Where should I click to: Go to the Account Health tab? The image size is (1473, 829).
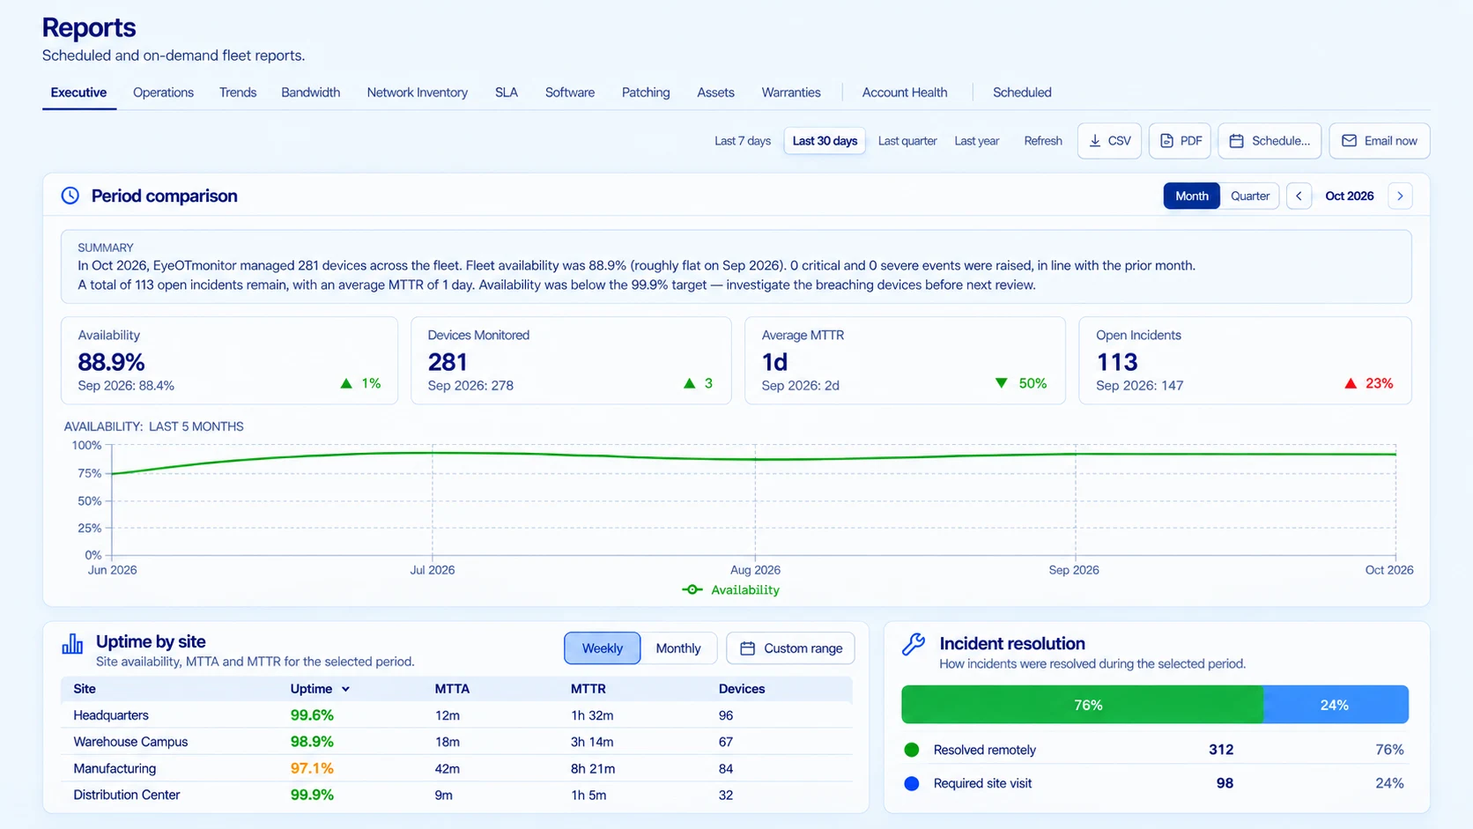tap(905, 93)
